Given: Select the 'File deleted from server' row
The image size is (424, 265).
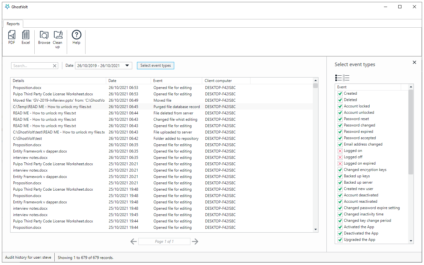Looking at the screenshot, I should [x=161, y=113].
